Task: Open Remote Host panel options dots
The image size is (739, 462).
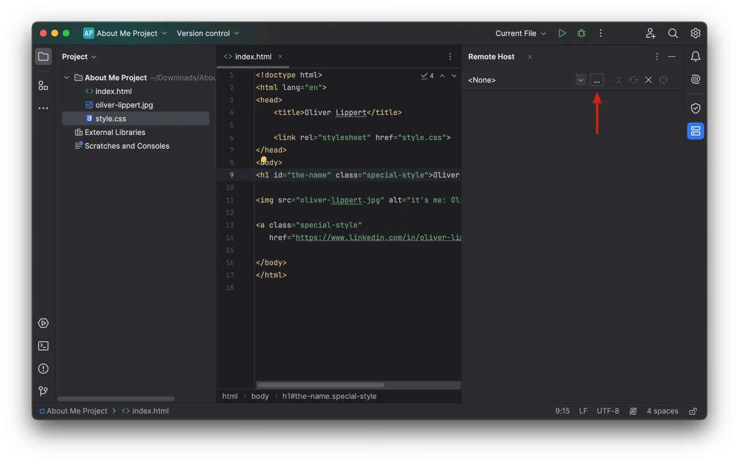Action: (x=657, y=56)
